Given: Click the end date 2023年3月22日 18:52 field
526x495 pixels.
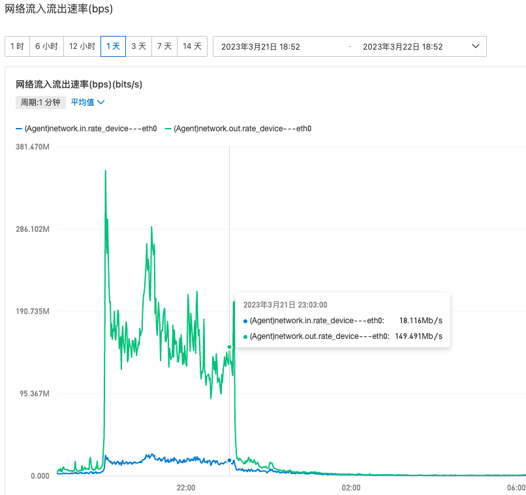Looking at the screenshot, I should click(x=403, y=46).
